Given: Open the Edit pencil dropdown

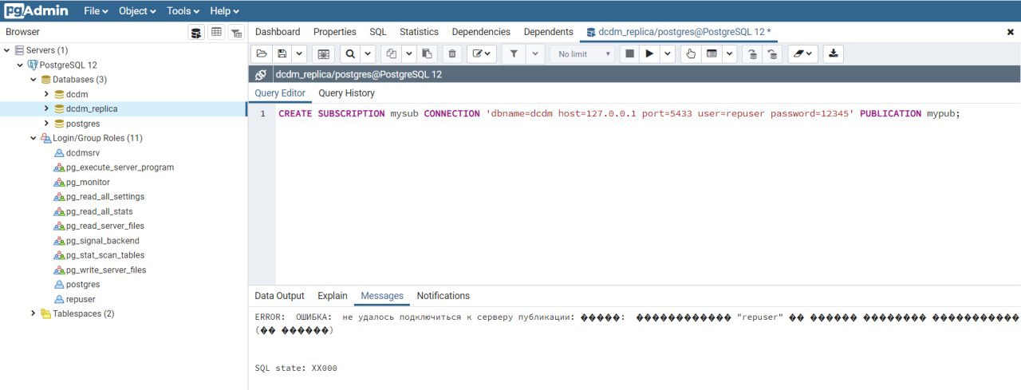Looking at the screenshot, I should coord(481,53).
